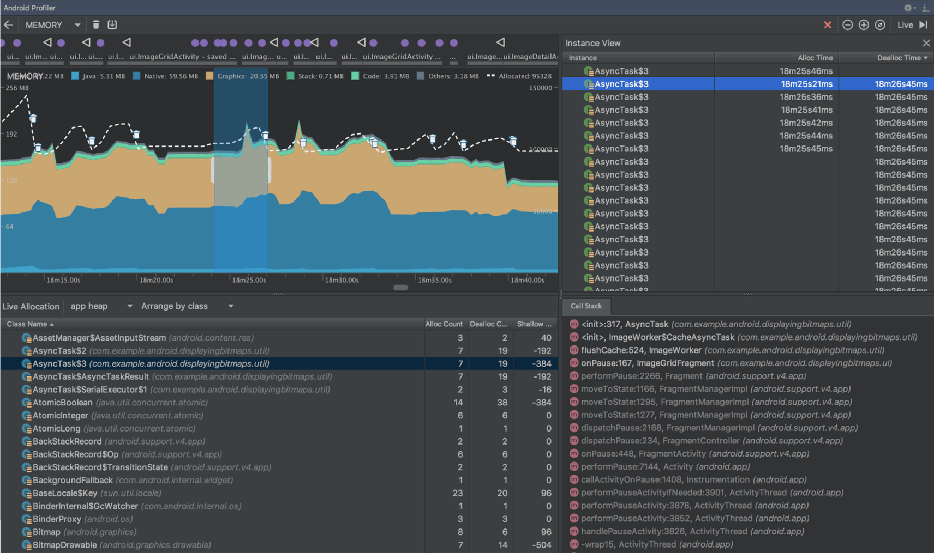Click the back arrow in profiler toolbar
This screenshot has width=934, height=553.
point(8,25)
